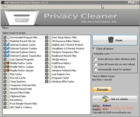
Task: Close the Privacy Cleaner window
Action: [x=137, y=3]
